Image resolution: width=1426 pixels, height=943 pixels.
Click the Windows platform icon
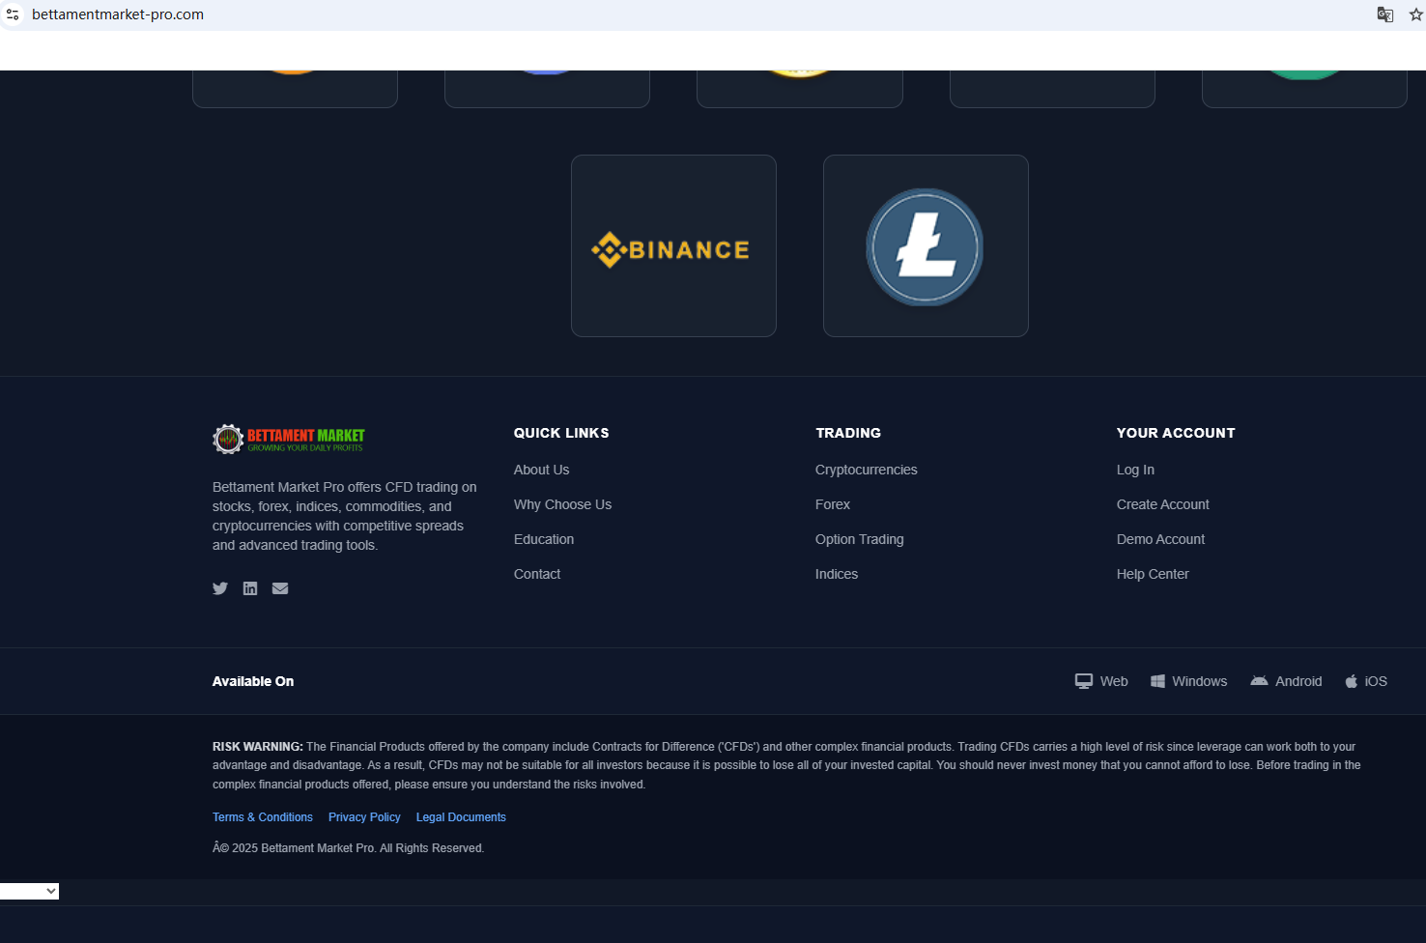click(x=1157, y=681)
